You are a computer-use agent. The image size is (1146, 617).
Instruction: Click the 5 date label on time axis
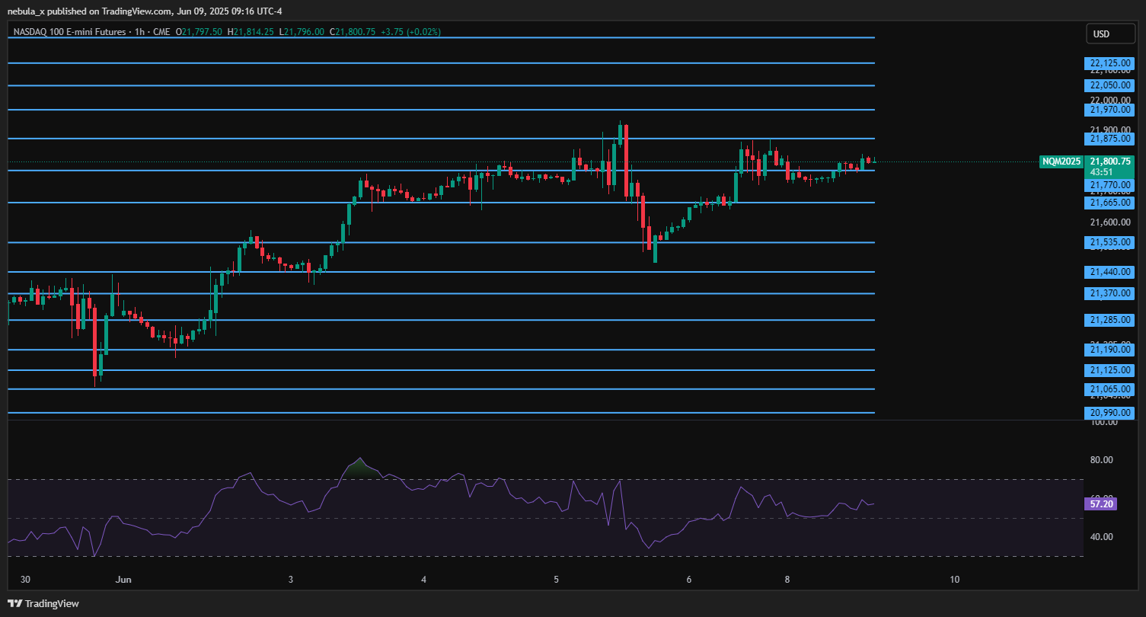click(x=556, y=580)
